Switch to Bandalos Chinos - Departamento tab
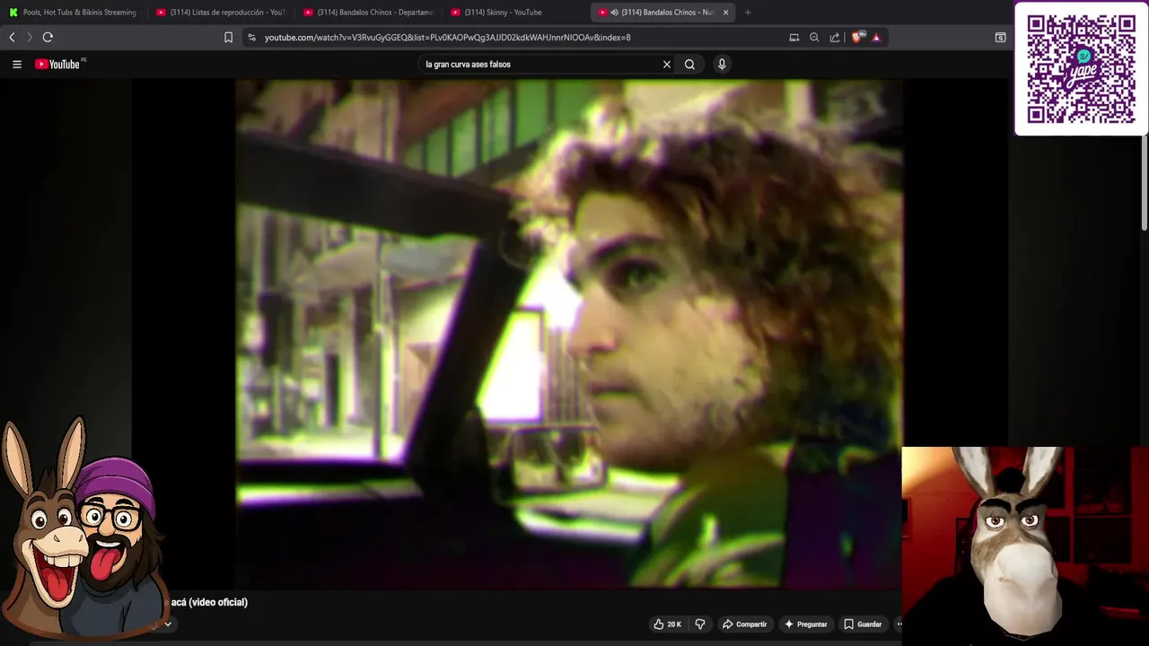1149x646 pixels. [369, 13]
